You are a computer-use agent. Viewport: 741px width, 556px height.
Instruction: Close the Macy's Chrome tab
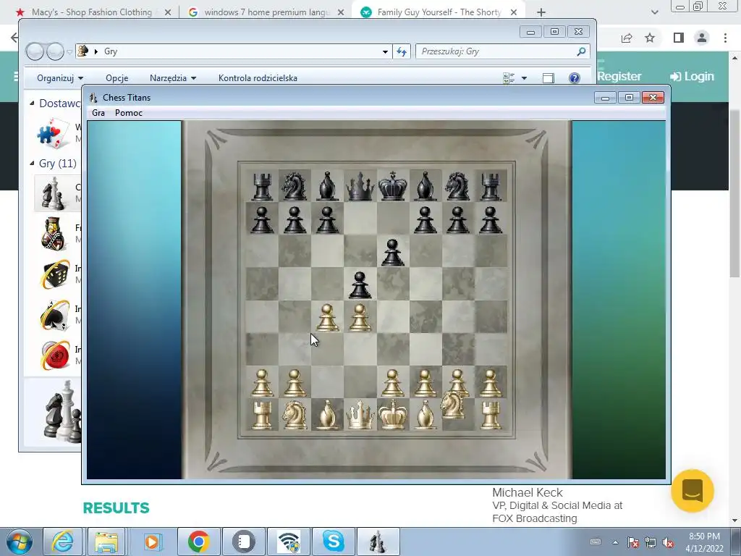point(168,12)
